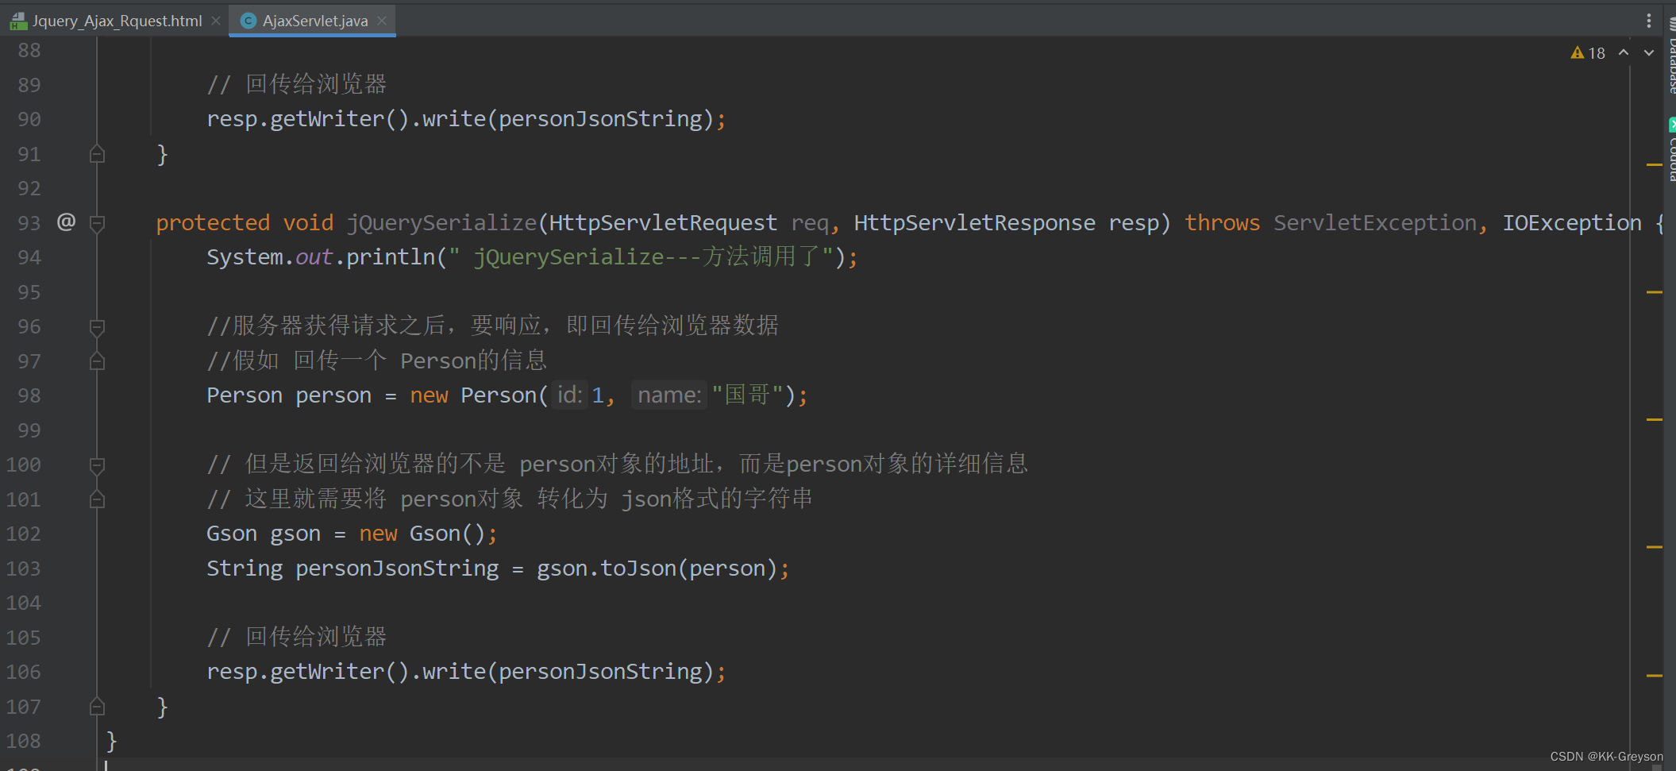The width and height of the screenshot is (1676, 771).
Task: Click the warning stripe mark near line 95
Action: point(1655,292)
